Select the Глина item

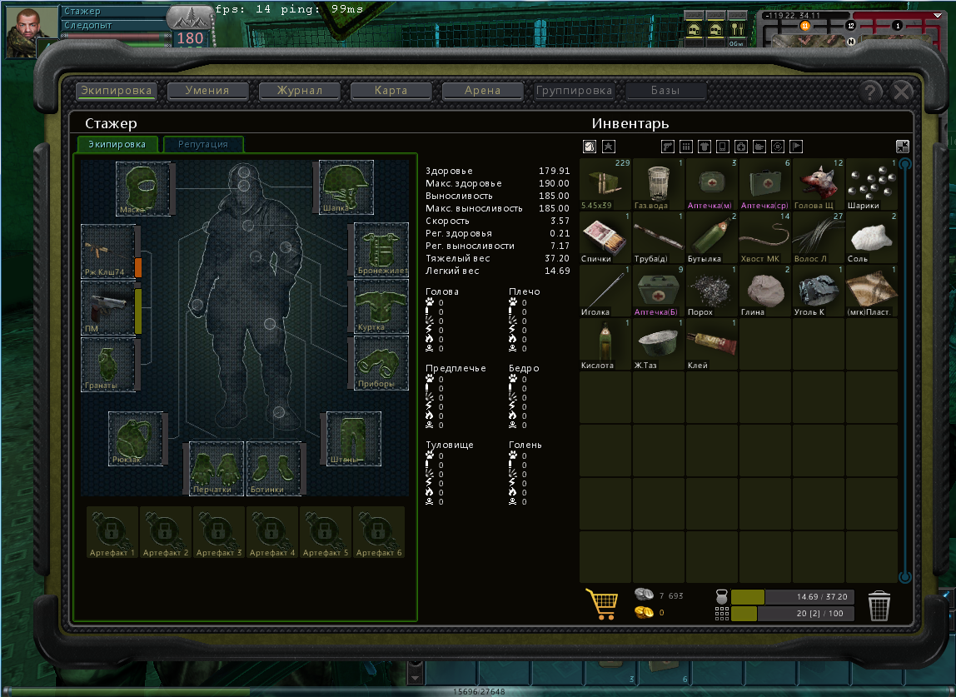point(765,291)
